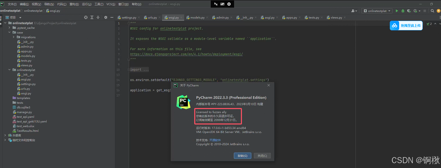The width and height of the screenshot is (441, 168).
Task: Open the 重构(R) menu
Action: click(74, 4)
